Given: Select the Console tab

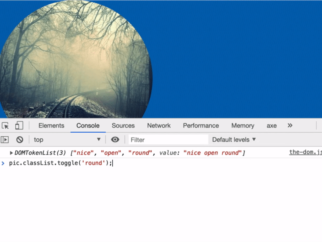Looking at the screenshot, I should pos(88,125).
